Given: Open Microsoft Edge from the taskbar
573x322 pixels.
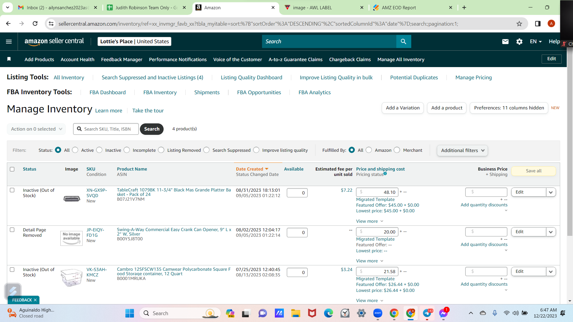Looking at the screenshot, I should 329,313.
